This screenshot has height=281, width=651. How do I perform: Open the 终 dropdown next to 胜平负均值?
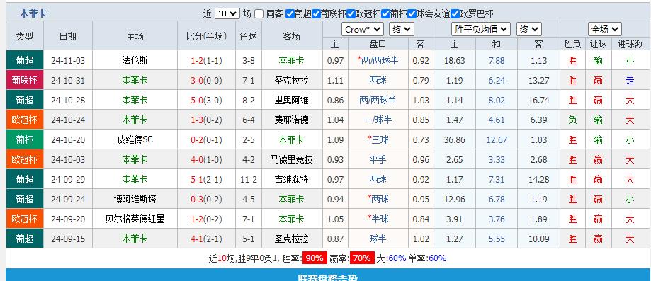point(529,30)
